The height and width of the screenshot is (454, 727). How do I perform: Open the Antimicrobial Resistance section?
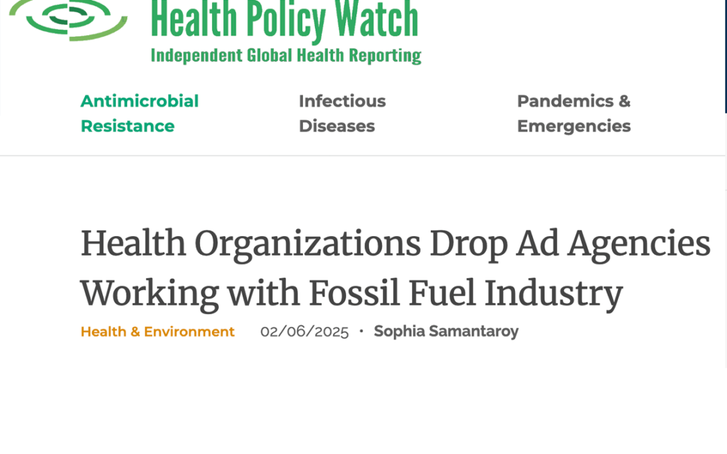click(139, 113)
